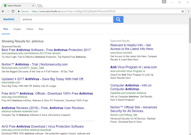Select the Search Results browser tab
The image size is (191, 135).
19,6
